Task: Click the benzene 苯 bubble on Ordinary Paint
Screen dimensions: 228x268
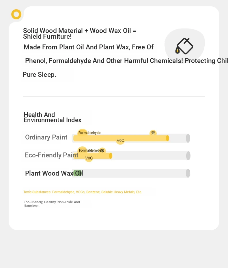Action: tap(153, 133)
